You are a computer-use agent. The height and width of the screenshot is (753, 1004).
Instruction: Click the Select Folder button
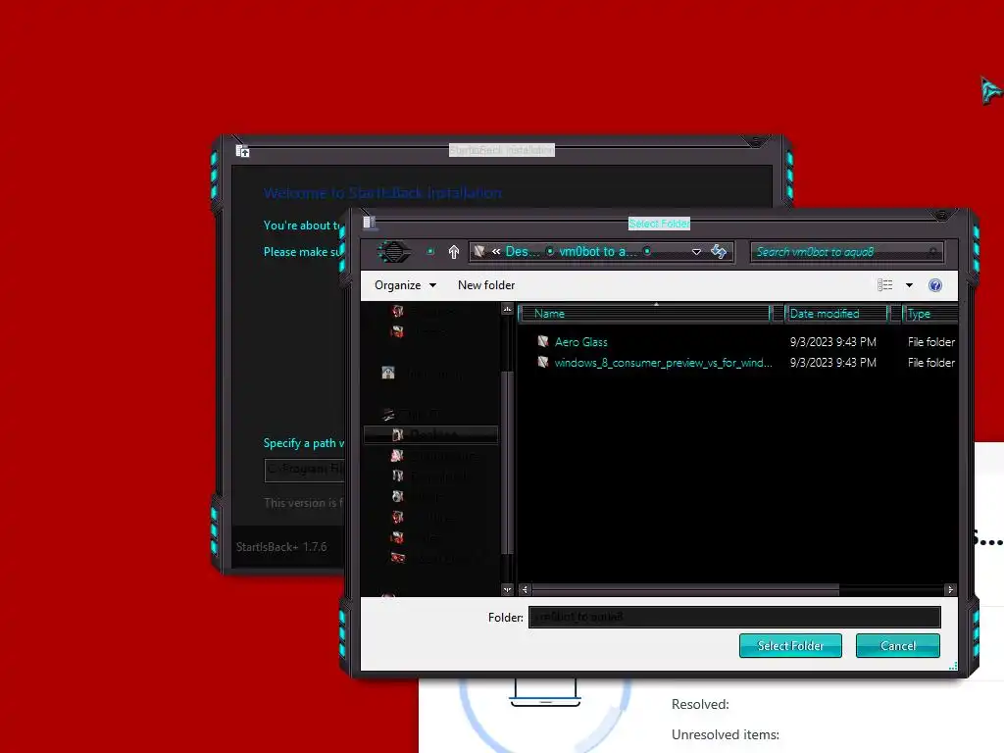coord(790,645)
